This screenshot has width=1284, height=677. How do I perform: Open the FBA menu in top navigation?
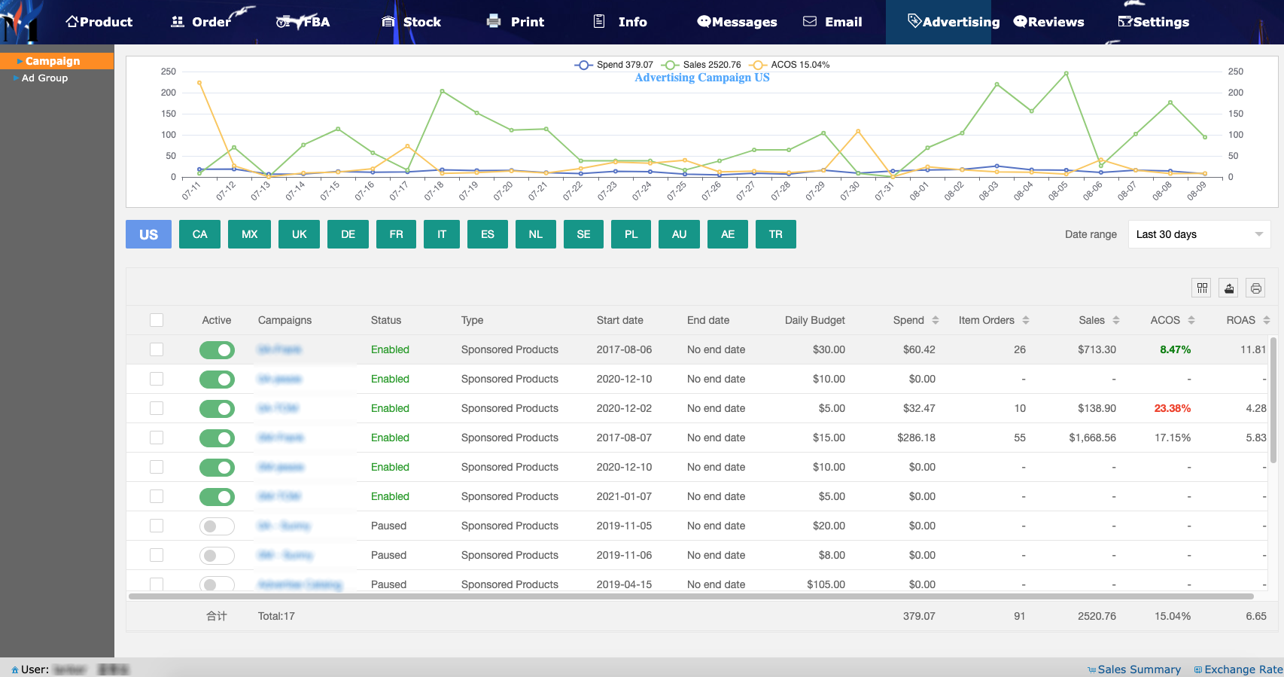(303, 22)
